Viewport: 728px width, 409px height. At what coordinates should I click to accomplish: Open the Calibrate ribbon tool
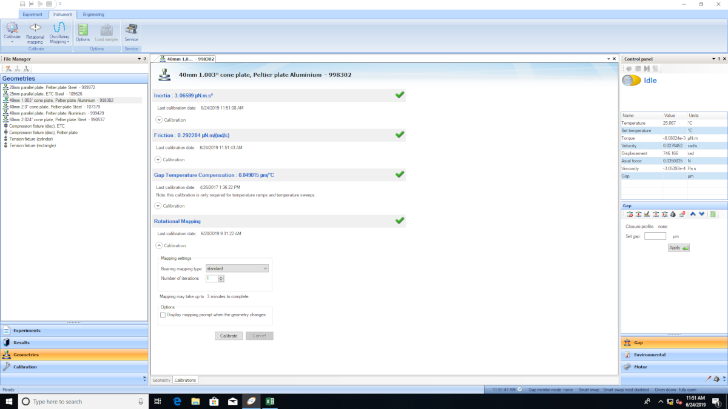coord(12,32)
